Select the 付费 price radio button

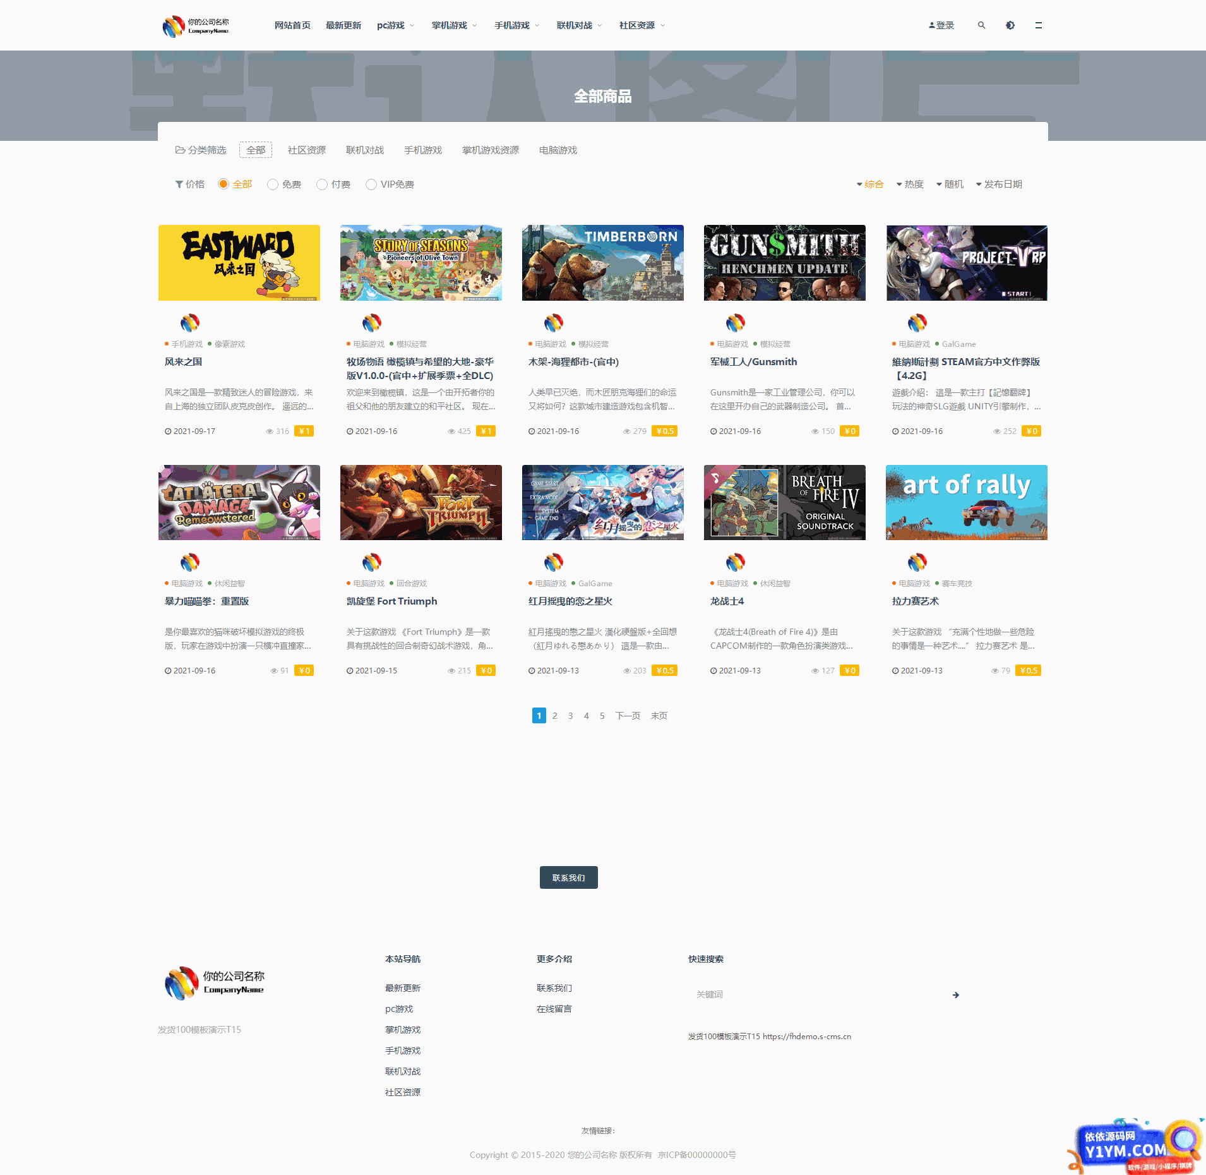[322, 184]
